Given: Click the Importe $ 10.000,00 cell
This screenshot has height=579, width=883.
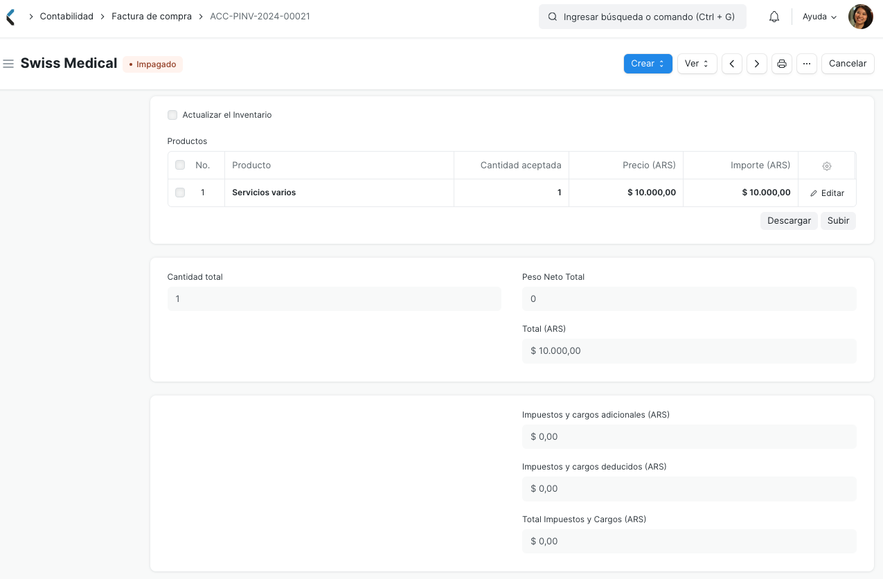Looking at the screenshot, I should 740,193.
